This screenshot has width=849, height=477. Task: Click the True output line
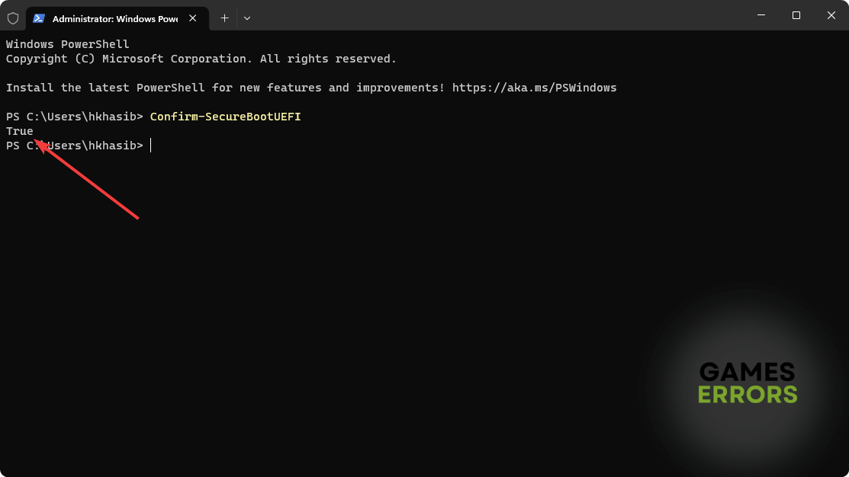pos(20,131)
